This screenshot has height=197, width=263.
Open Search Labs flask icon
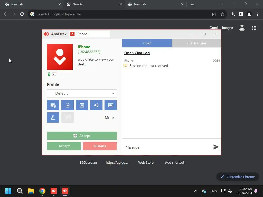tap(242, 28)
